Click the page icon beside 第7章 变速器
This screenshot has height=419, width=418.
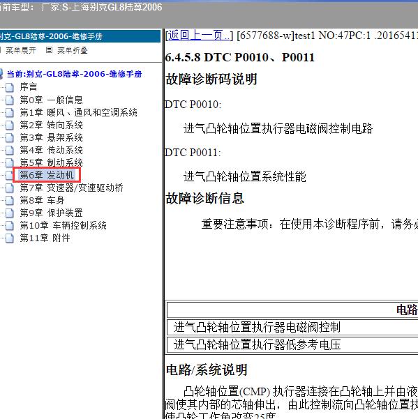[10, 188]
